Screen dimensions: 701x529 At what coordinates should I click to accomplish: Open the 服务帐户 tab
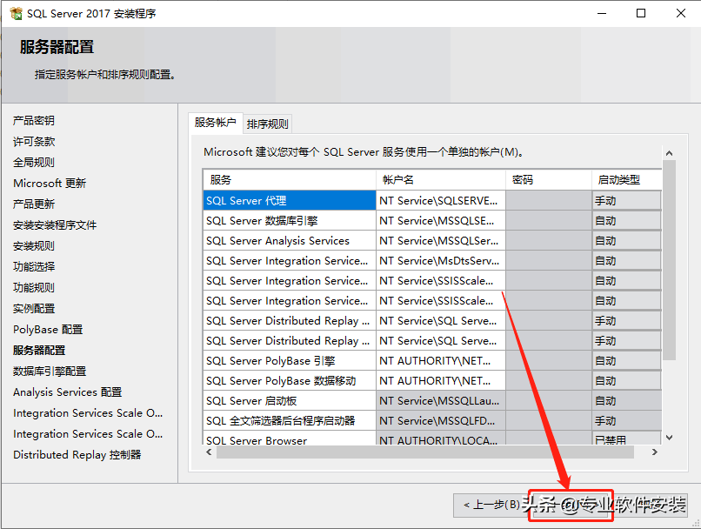(215, 123)
